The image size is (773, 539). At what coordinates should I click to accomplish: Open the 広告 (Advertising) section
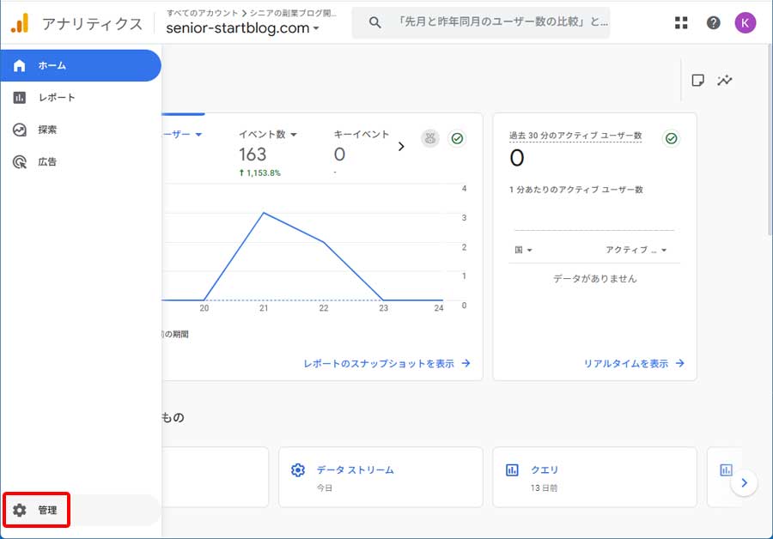pyautogui.click(x=47, y=162)
